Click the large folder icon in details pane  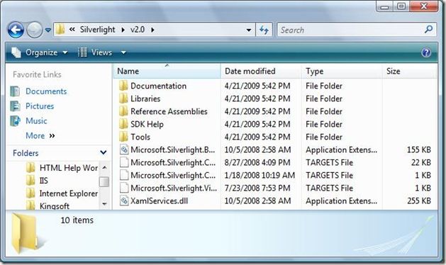tap(25, 232)
